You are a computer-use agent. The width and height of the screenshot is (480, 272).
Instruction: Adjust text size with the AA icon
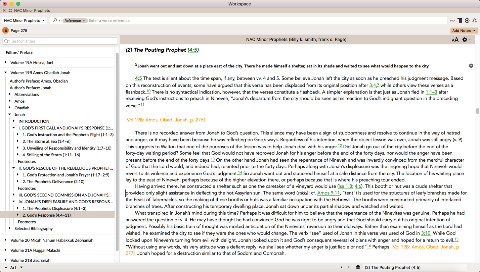click(455, 40)
